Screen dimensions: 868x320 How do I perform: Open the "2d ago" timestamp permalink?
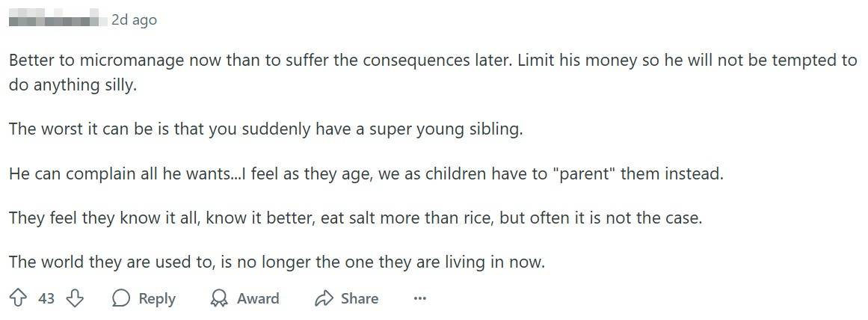tap(134, 20)
